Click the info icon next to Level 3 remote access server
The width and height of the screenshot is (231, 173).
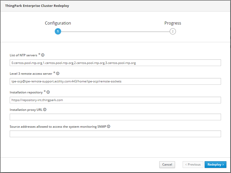58,73
